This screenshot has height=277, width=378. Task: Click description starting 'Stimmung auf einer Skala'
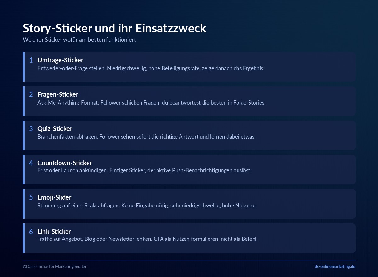pyautogui.click(x=147, y=206)
